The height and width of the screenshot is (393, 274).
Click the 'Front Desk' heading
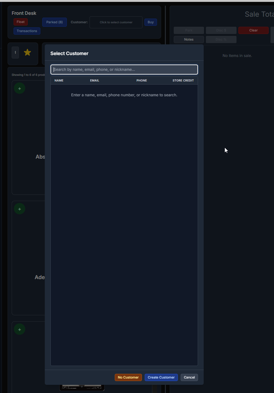[x=24, y=13]
